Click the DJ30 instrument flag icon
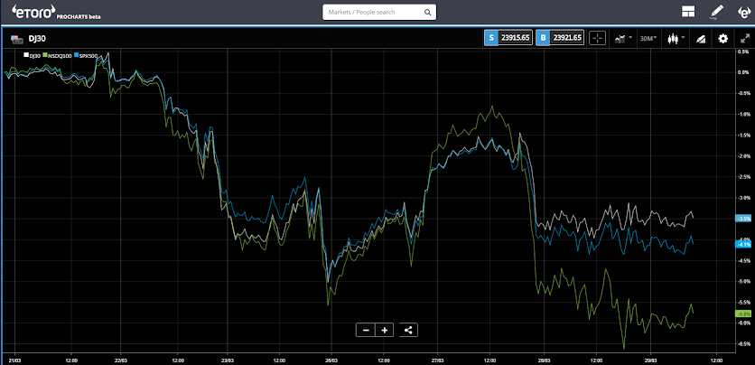 (17, 39)
